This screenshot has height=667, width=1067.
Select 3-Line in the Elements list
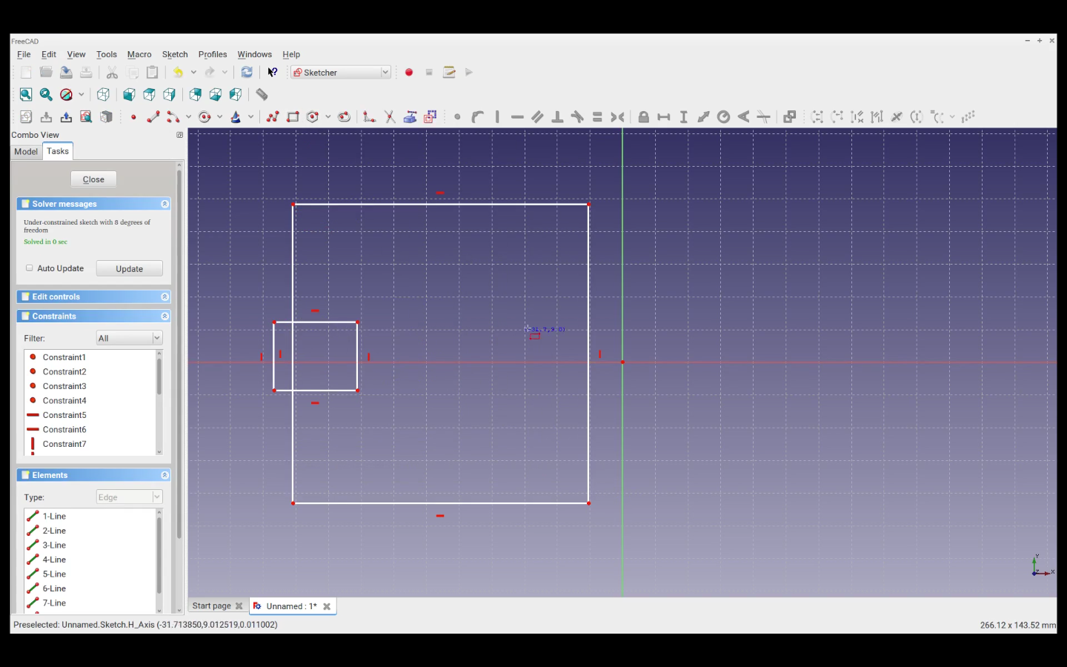pos(54,545)
